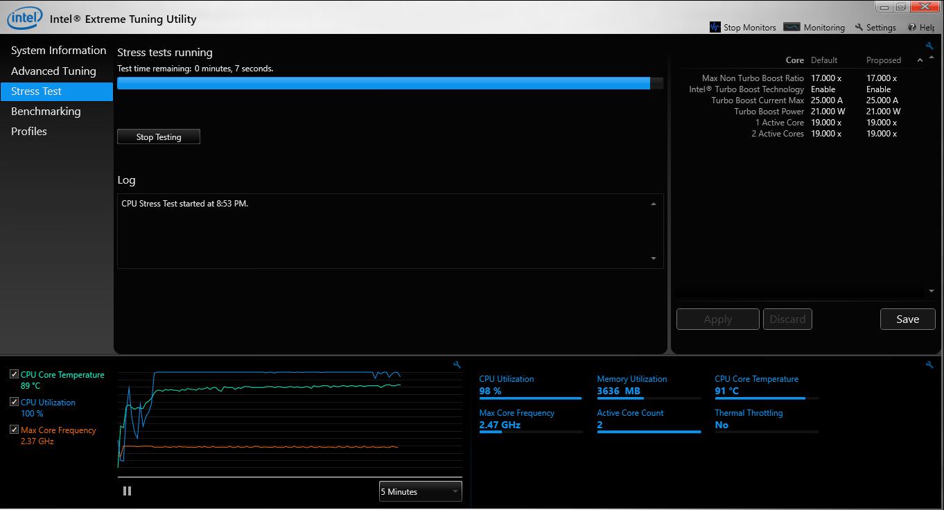The height and width of the screenshot is (510, 944).
Task: Click the Stop Monitors waveform icon
Action: (x=715, y=27)
